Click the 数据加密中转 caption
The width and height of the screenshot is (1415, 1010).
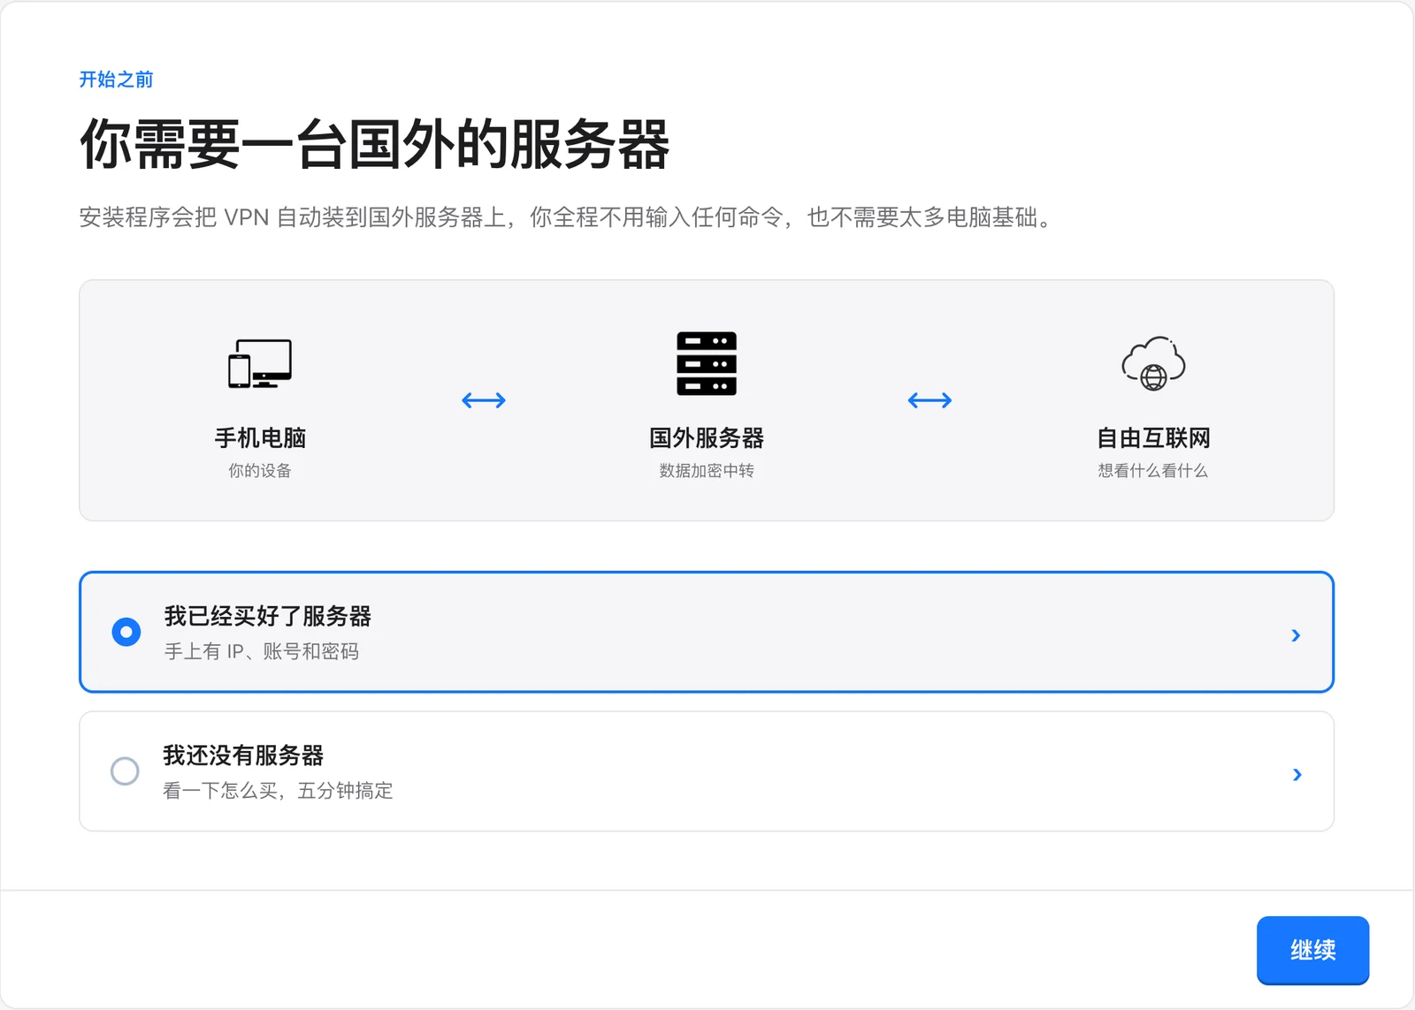(x=707, y=470)
